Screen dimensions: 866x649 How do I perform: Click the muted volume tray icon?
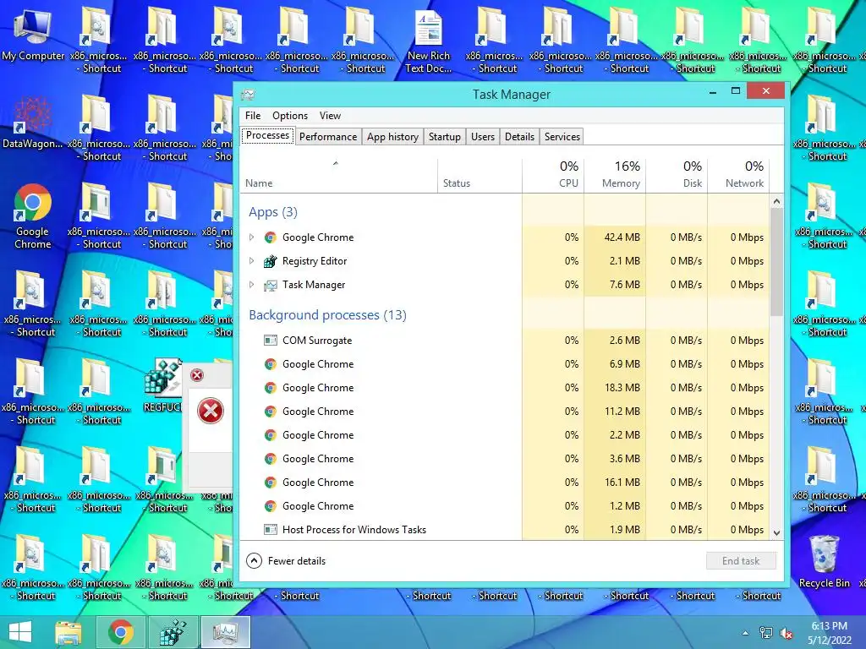click(787, 634)
